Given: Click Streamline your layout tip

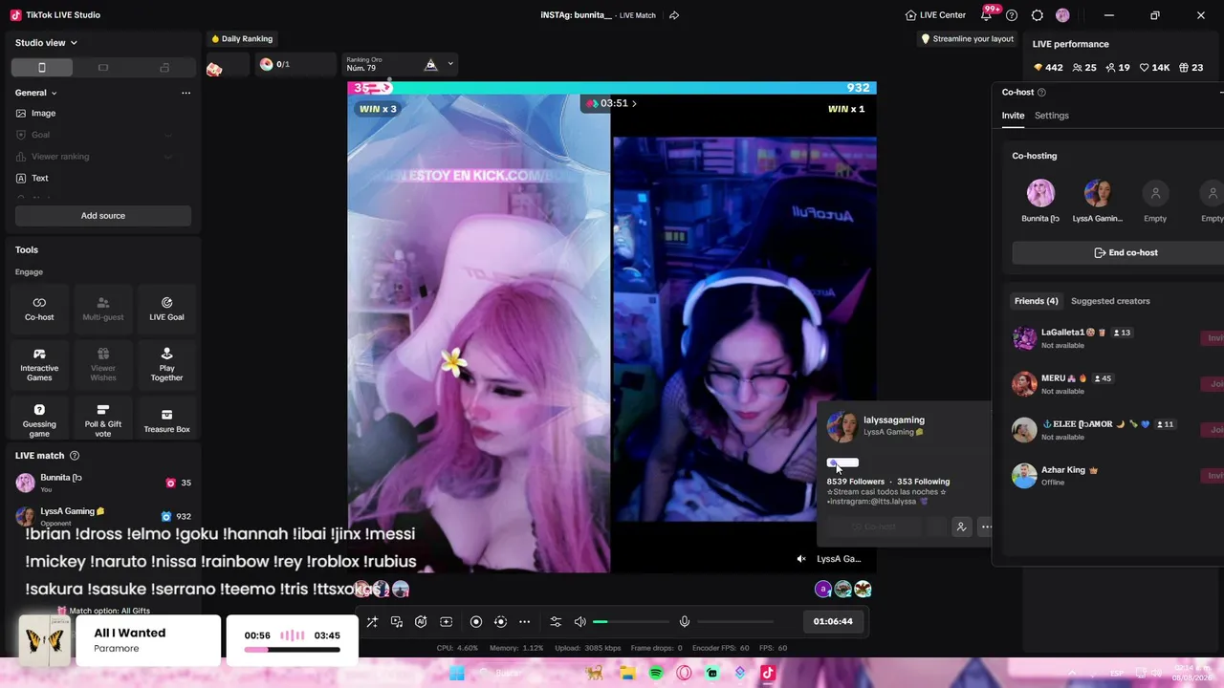Looking at the screenshot, I should [x=967, y=39].
